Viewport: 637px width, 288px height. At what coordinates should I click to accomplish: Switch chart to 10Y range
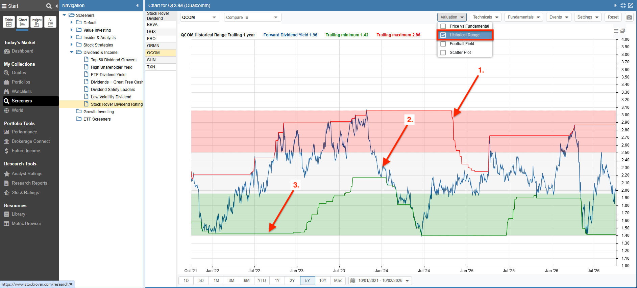[x=323, y=281]
